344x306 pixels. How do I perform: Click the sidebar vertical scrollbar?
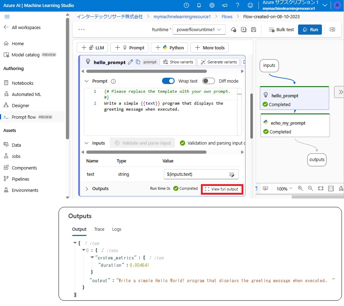pyautogui.click(x=68, y=78)
